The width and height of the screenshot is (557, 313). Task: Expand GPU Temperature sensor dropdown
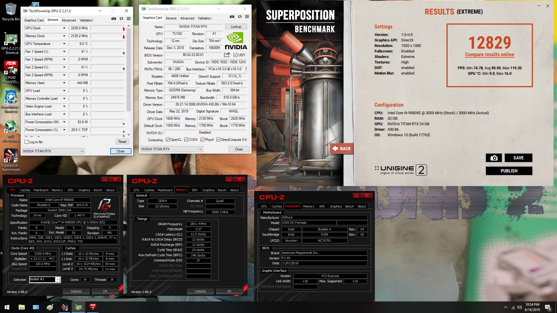(x=64, y=44)
